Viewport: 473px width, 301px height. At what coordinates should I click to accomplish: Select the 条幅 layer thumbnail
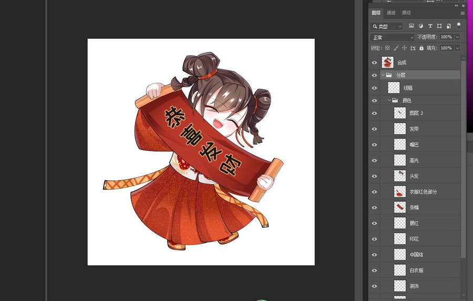coord(400,207)
